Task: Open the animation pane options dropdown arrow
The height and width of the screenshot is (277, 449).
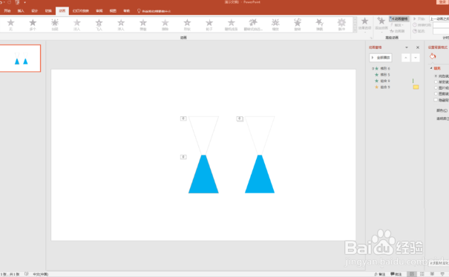Action: pyautogui.click(x=407, y=47)
